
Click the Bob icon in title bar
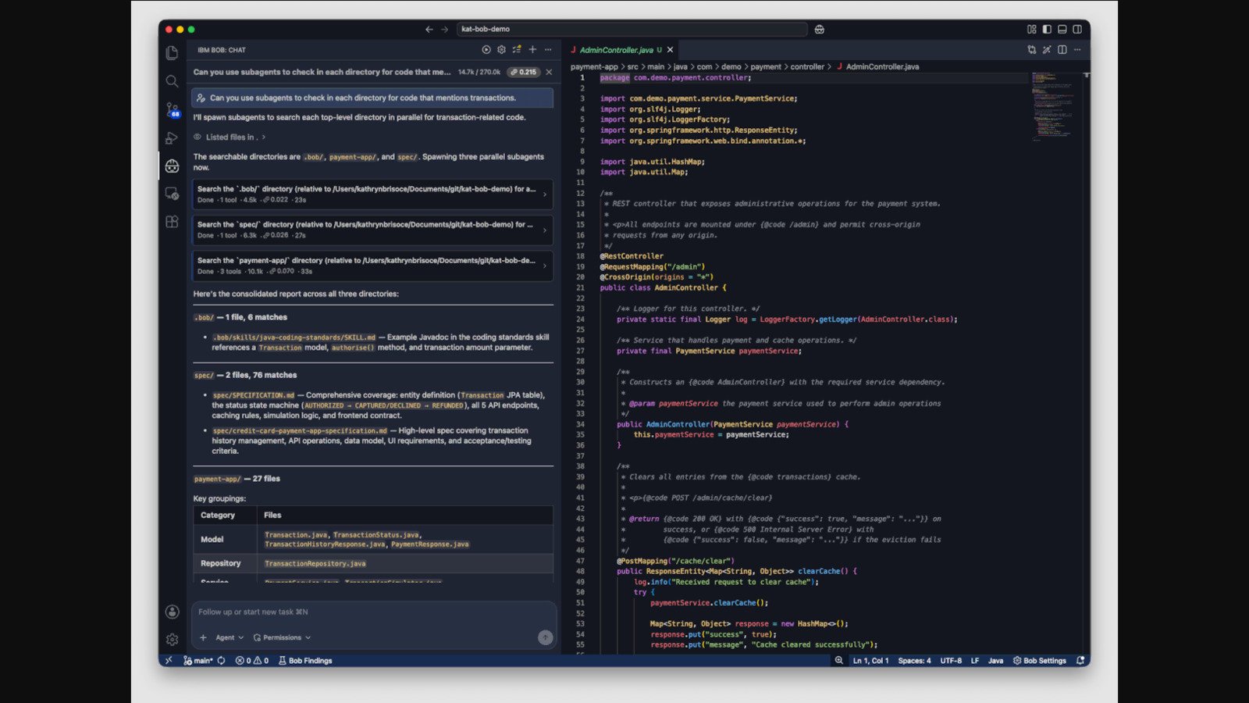coord(820,29)
